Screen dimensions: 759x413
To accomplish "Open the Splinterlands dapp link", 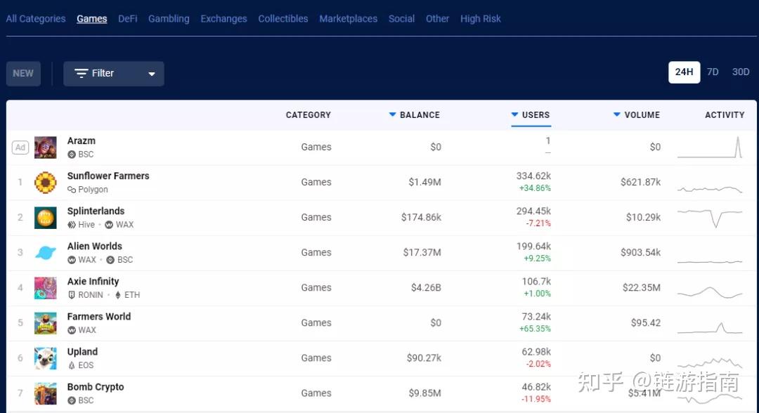I will 96,211.
